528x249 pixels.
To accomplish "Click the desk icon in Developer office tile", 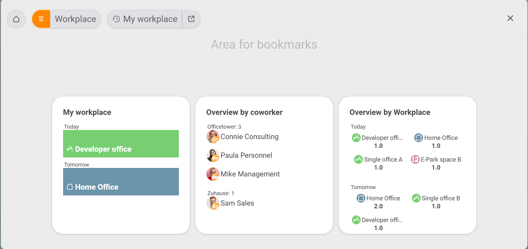I will (70, 149).
